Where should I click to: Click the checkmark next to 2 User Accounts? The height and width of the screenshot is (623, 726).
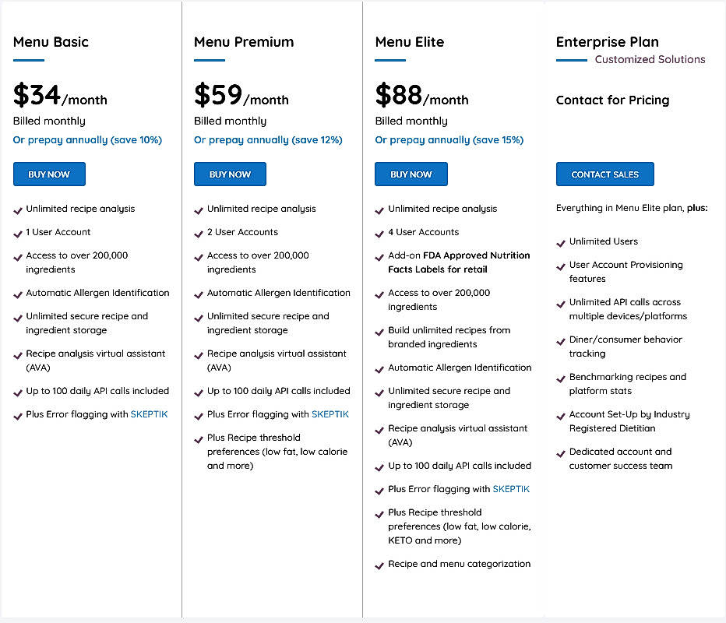tap(198, 232)
